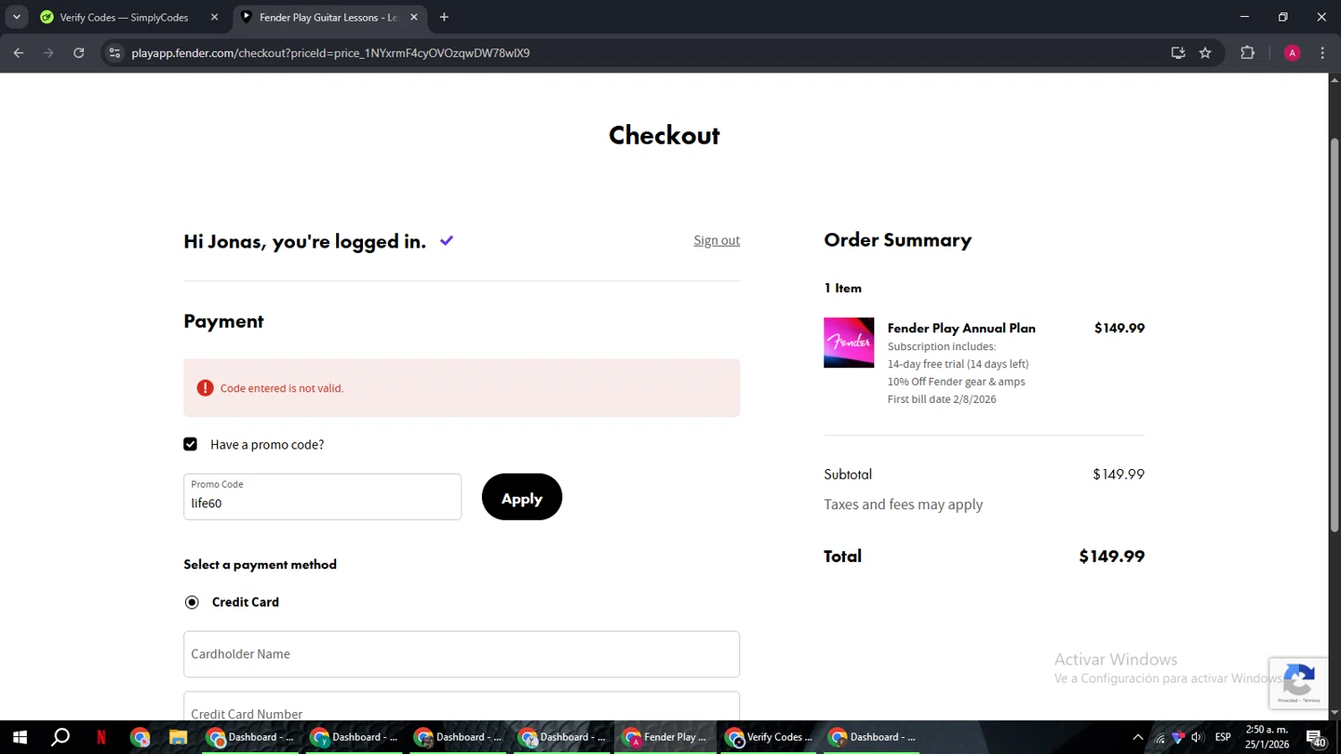Click the 'Fender Play Annual Plan' item name
This screenshot has height=754, width=1341.
click(961, 328)
